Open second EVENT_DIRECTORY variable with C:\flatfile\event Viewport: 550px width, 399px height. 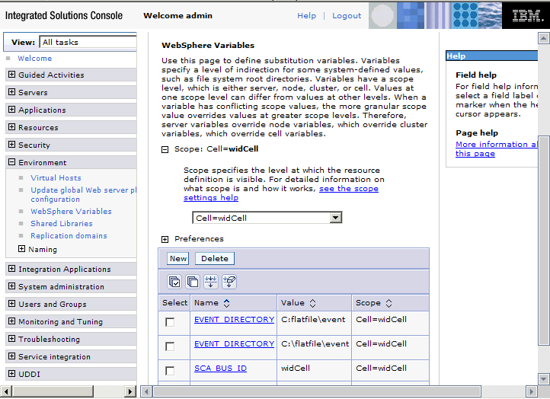point(235,344)
